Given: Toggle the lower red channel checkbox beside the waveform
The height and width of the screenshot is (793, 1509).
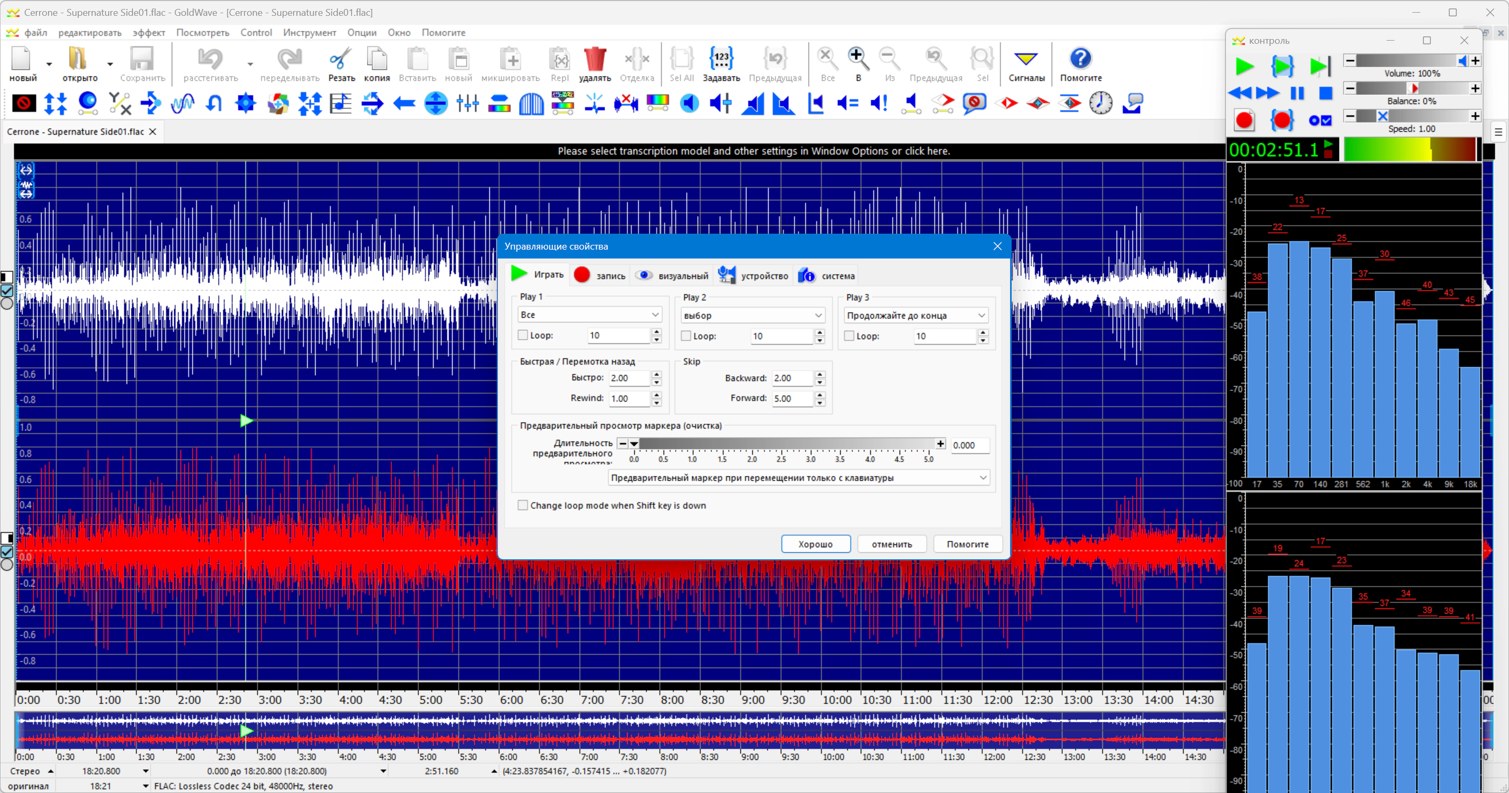Looking at the screenshot, I should (x=7, y=551).
